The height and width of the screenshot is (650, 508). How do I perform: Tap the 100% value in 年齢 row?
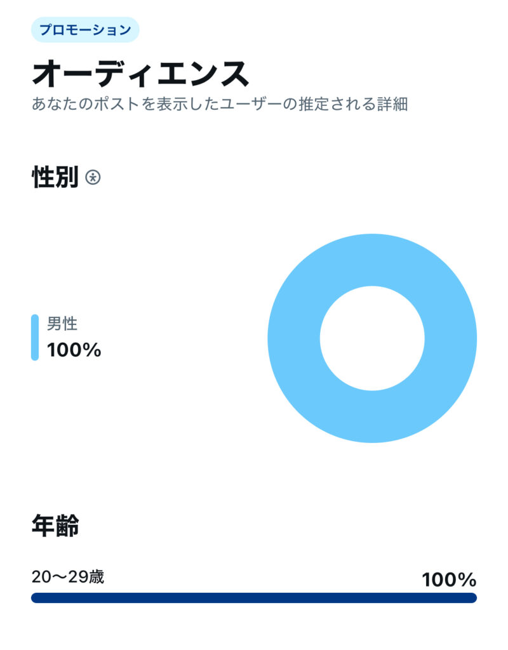coord(449,580)
